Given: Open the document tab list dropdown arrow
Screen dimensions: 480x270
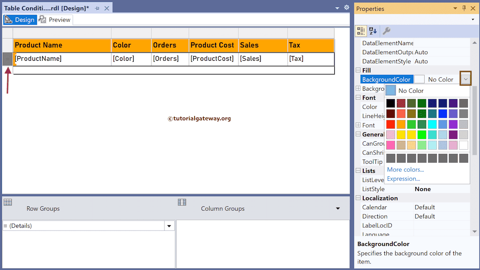Looking at the screenshot, I should pyautogui.click(x=337, y=8).
